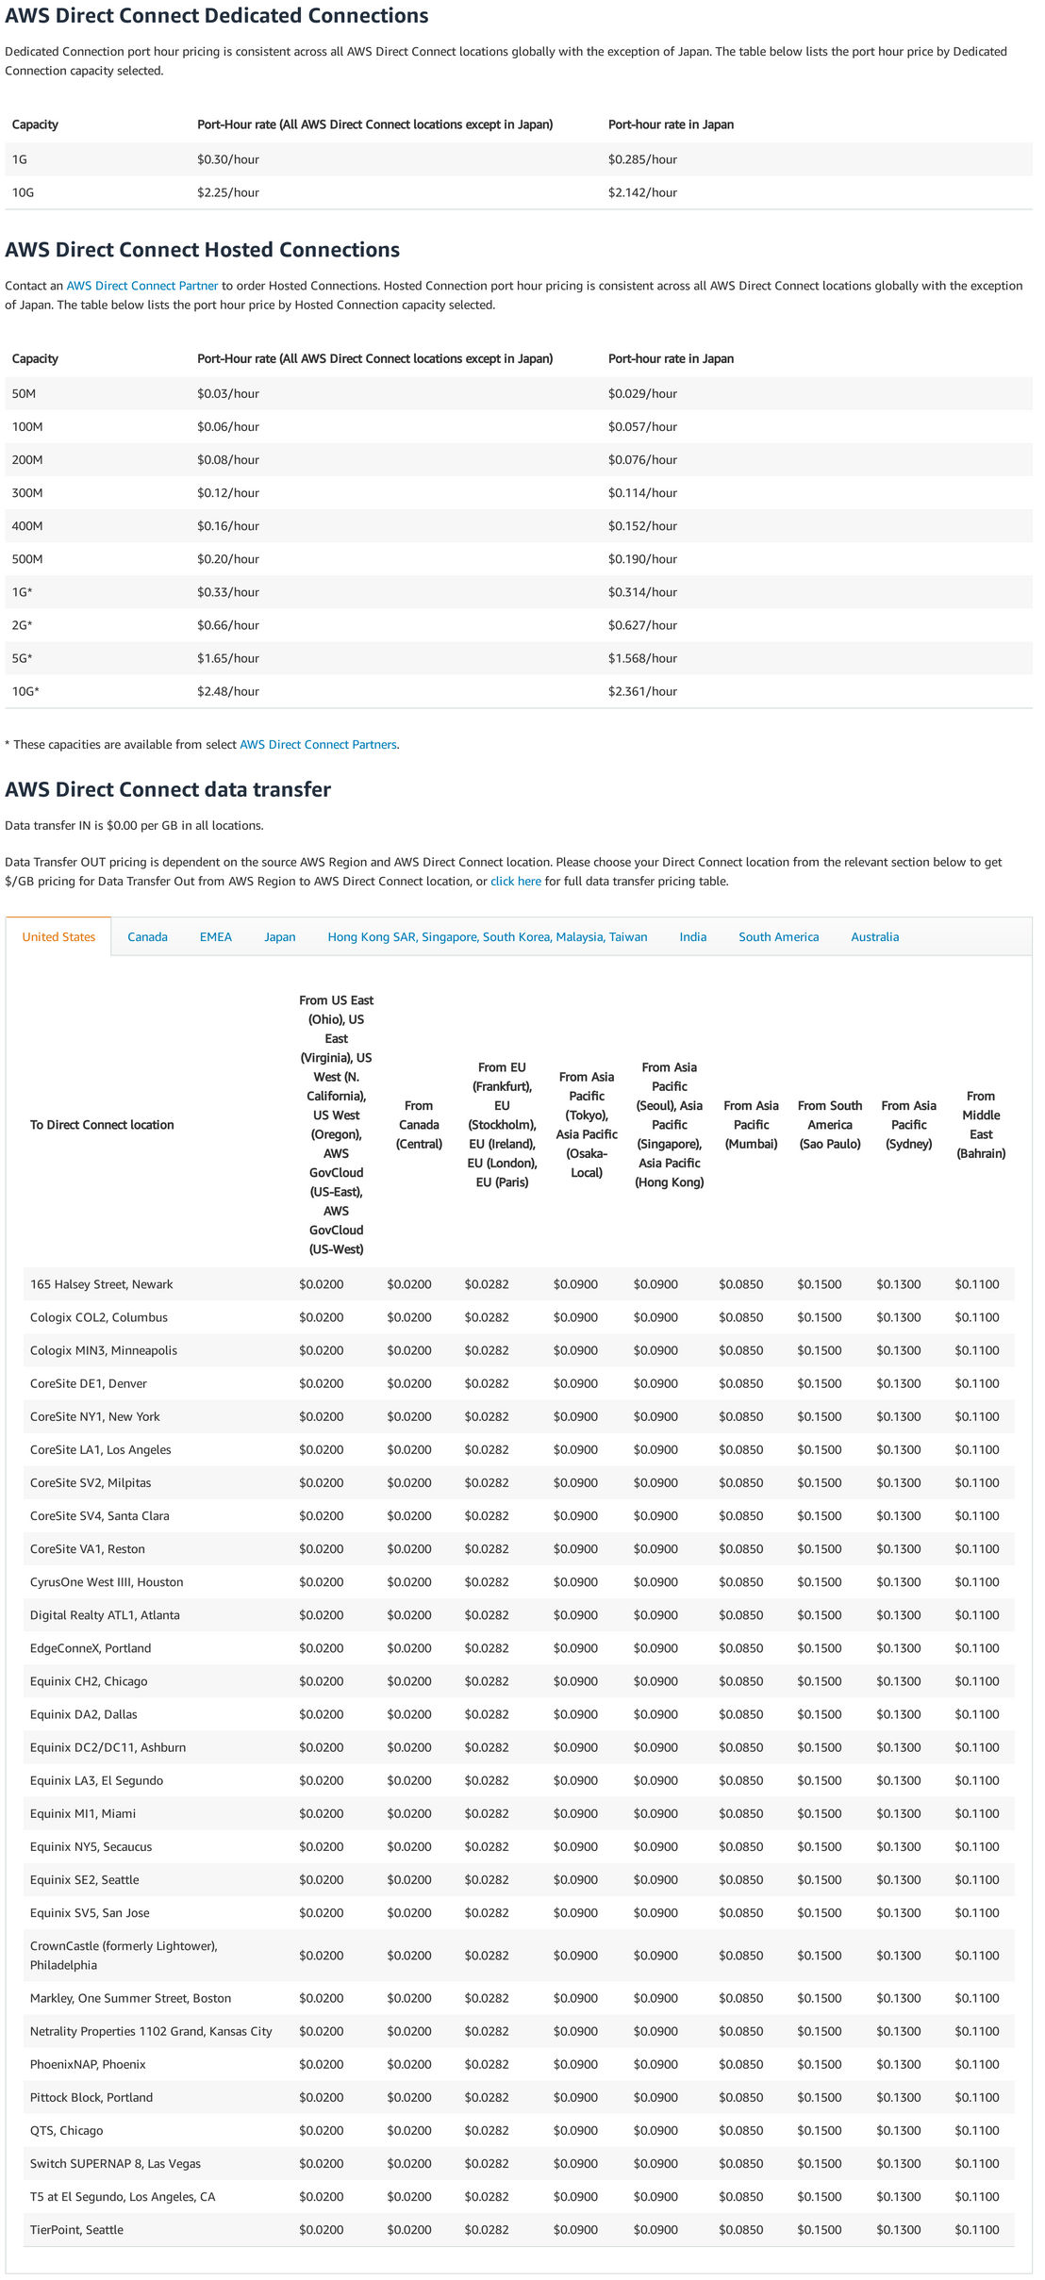Switch to the India tab
1045x2280 pixels.
693,936
